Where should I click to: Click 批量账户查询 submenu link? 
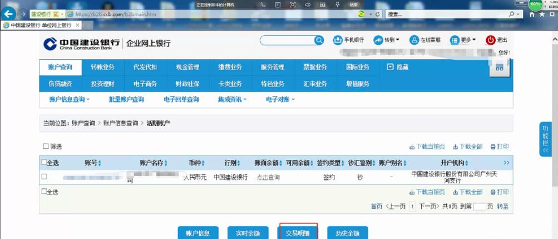pos(126,100)
